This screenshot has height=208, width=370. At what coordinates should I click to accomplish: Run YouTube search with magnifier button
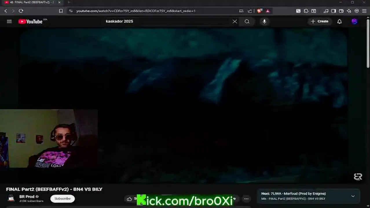coord(247,21)
